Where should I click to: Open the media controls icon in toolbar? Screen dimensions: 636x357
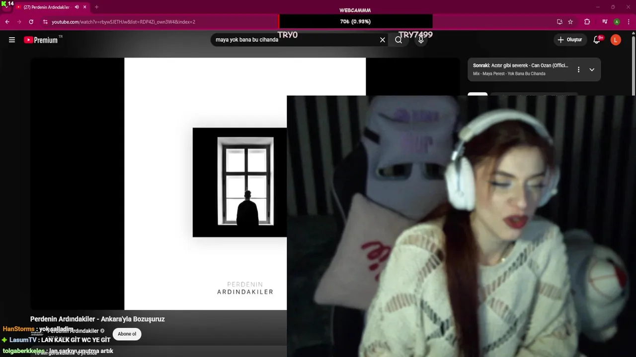pyautogui.click(x=605, y=22)
